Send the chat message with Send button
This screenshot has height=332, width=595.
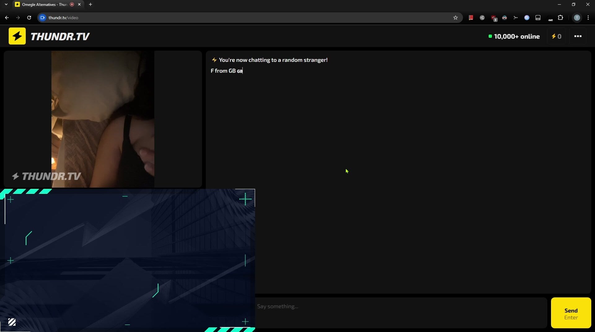pos(571,313)
